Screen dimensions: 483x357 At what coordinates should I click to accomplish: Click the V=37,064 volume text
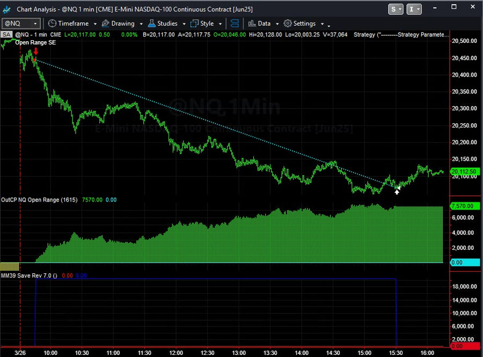pos(335,34)
